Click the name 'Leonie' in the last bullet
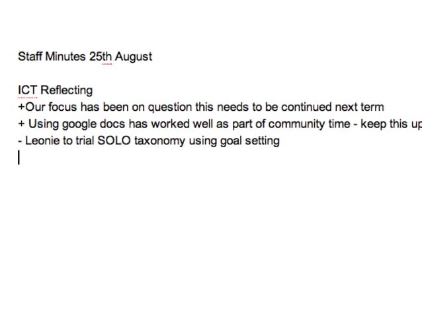The width and height of the screenshot is (422, 316). [42, 141]
